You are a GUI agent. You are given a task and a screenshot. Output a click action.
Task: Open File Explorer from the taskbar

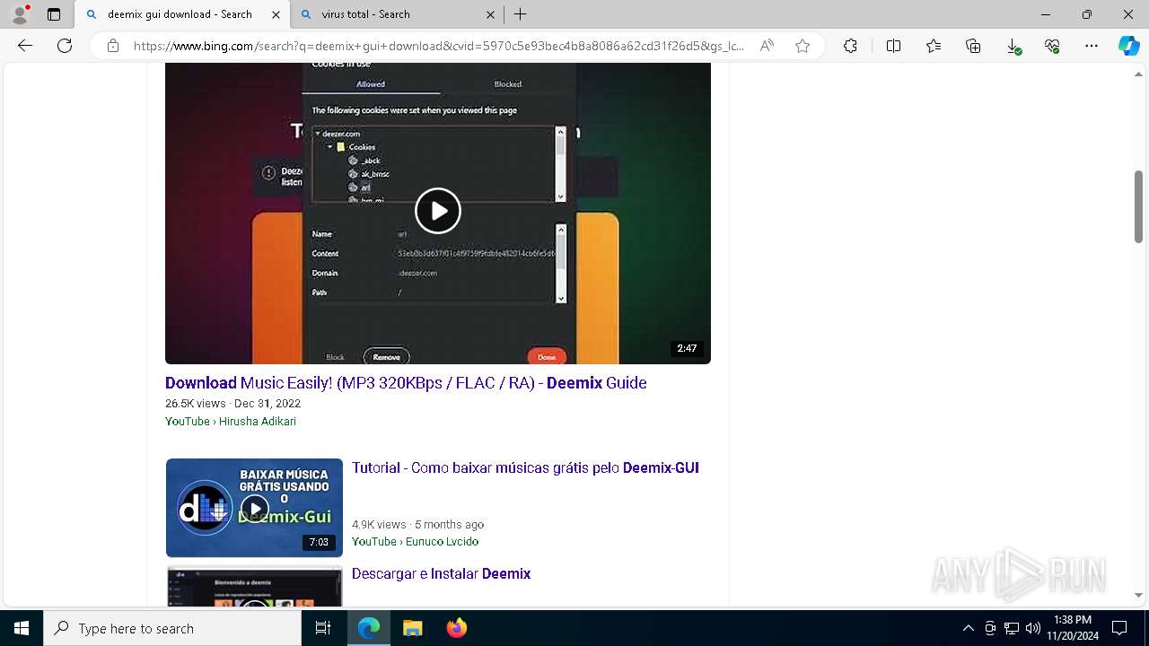click(x=412, y=628)
